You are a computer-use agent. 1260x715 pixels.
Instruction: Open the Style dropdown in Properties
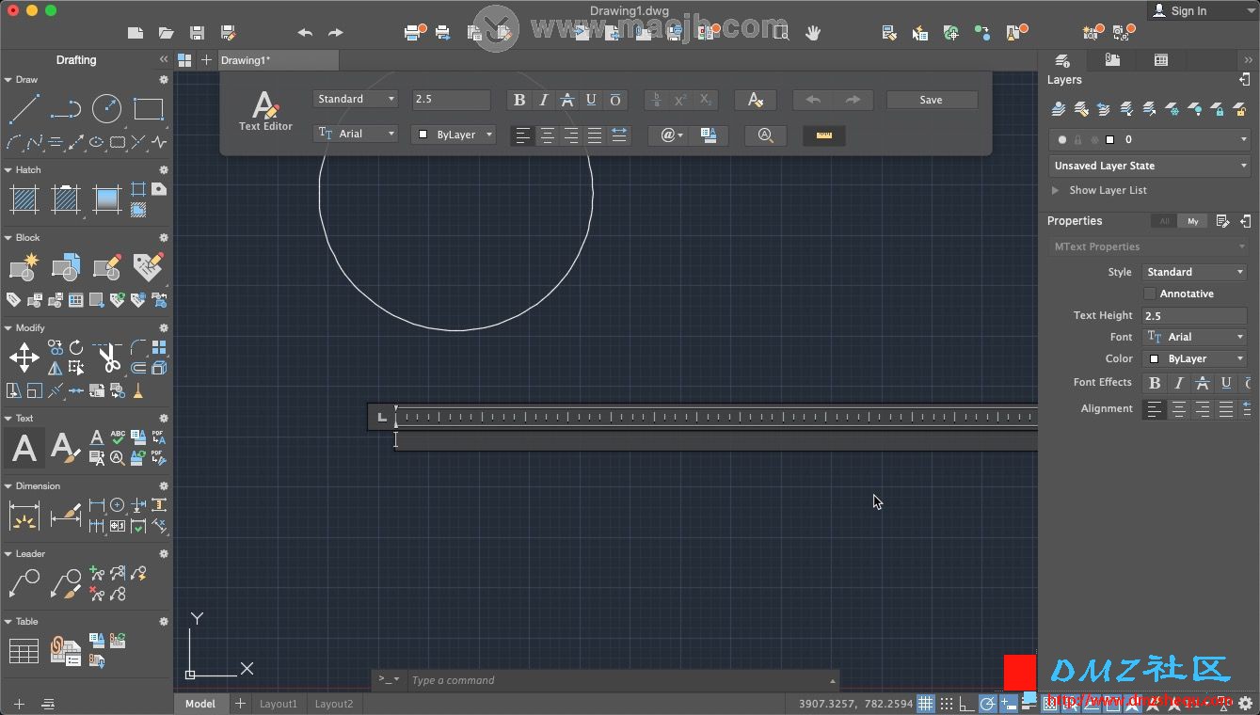pyautogui.click(x=1195, y=272)
